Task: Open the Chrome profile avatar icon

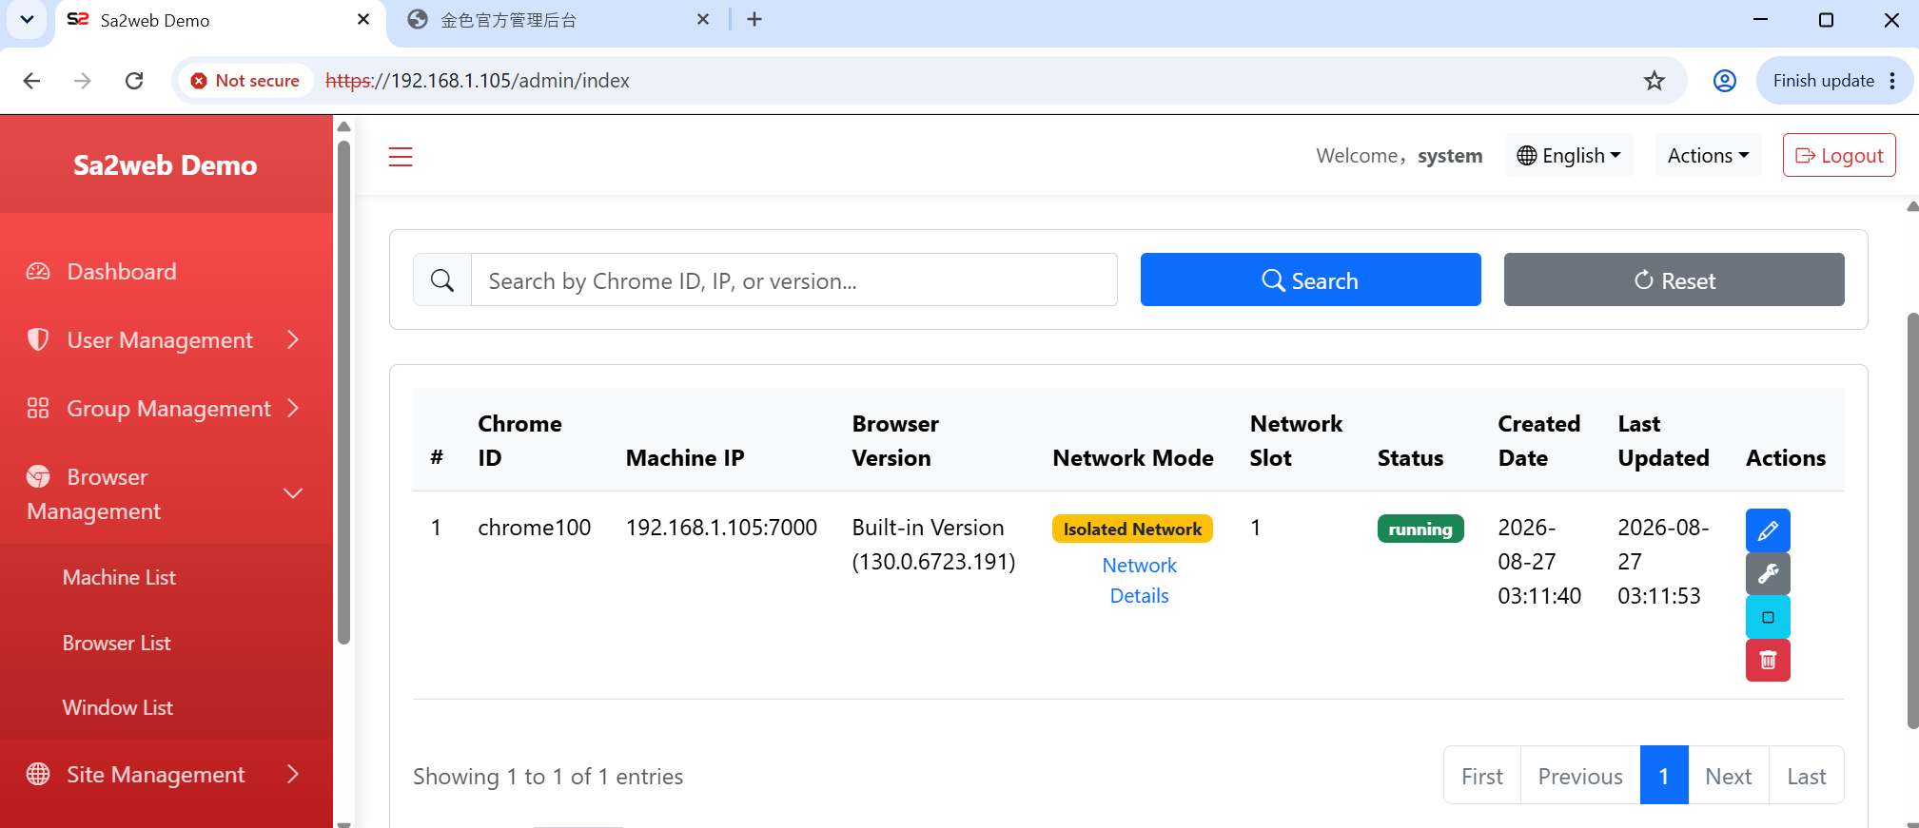Action: click(1725, 81)
